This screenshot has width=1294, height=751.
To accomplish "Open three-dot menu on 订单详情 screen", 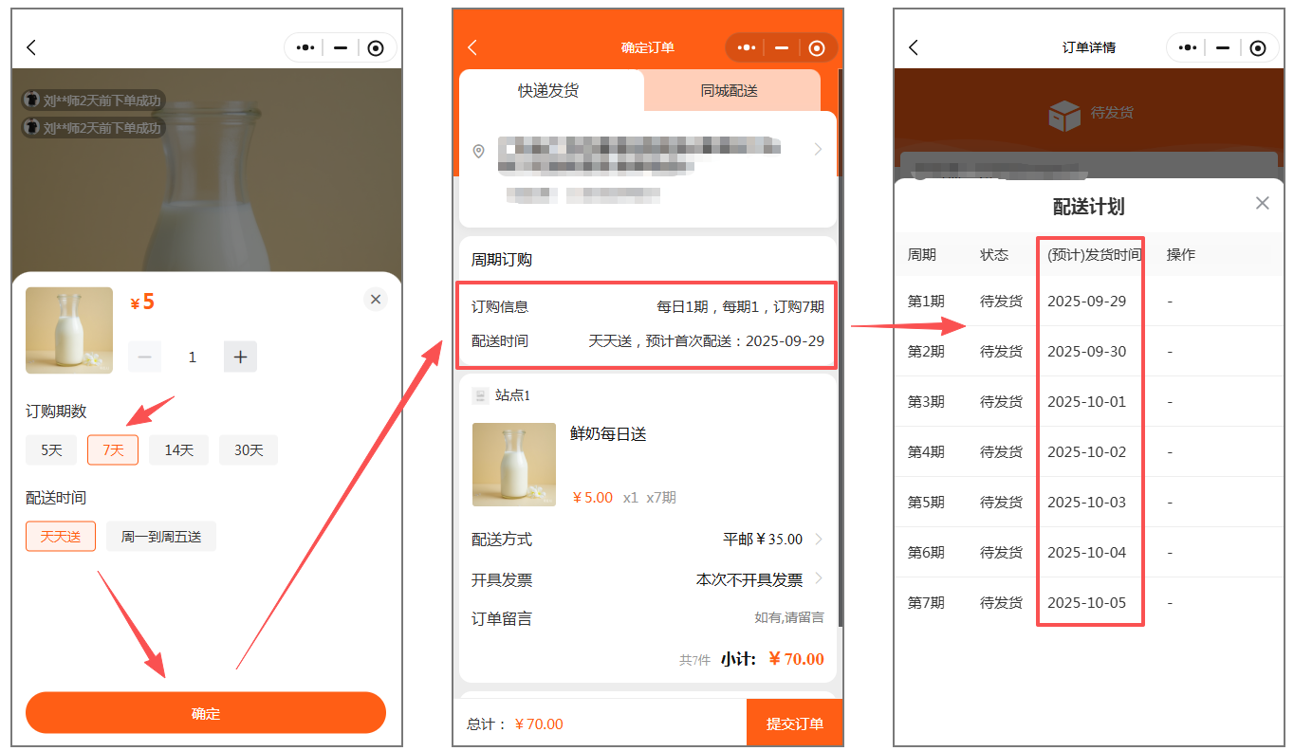I will pos(1187,47).
